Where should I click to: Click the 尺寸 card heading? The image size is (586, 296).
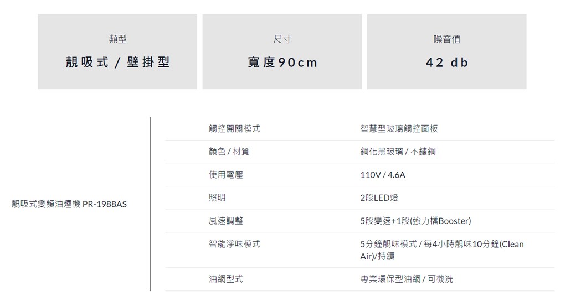coord(282,39)
